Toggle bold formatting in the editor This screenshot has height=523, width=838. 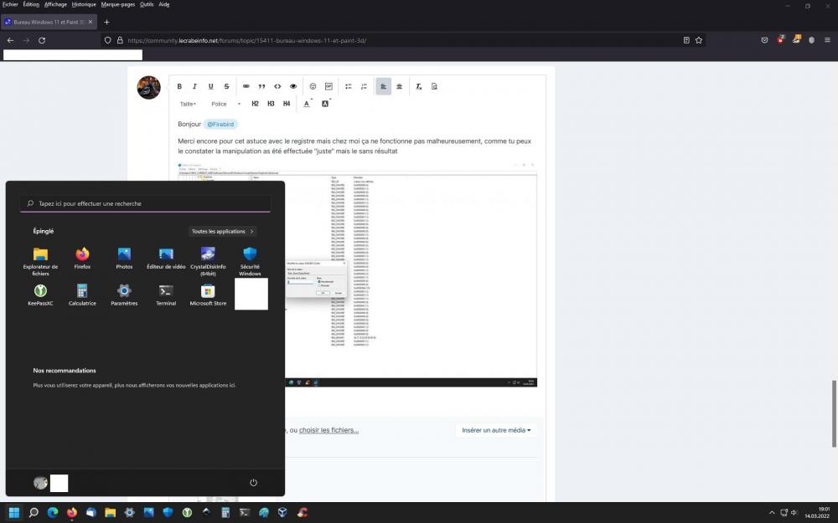click(179, 86)
